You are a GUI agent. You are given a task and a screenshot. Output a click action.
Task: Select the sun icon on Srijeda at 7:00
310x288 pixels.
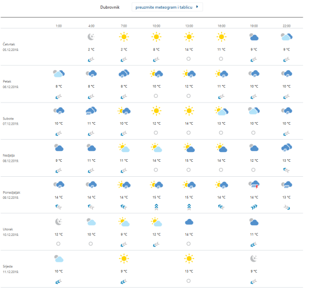(123, 259)
